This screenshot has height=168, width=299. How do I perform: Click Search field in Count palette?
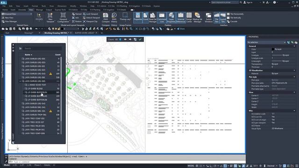pyautogui.click(x=43, y=49)
